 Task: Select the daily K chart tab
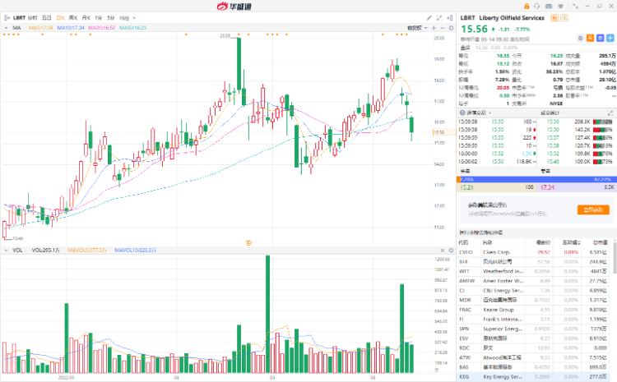(61, 18)
